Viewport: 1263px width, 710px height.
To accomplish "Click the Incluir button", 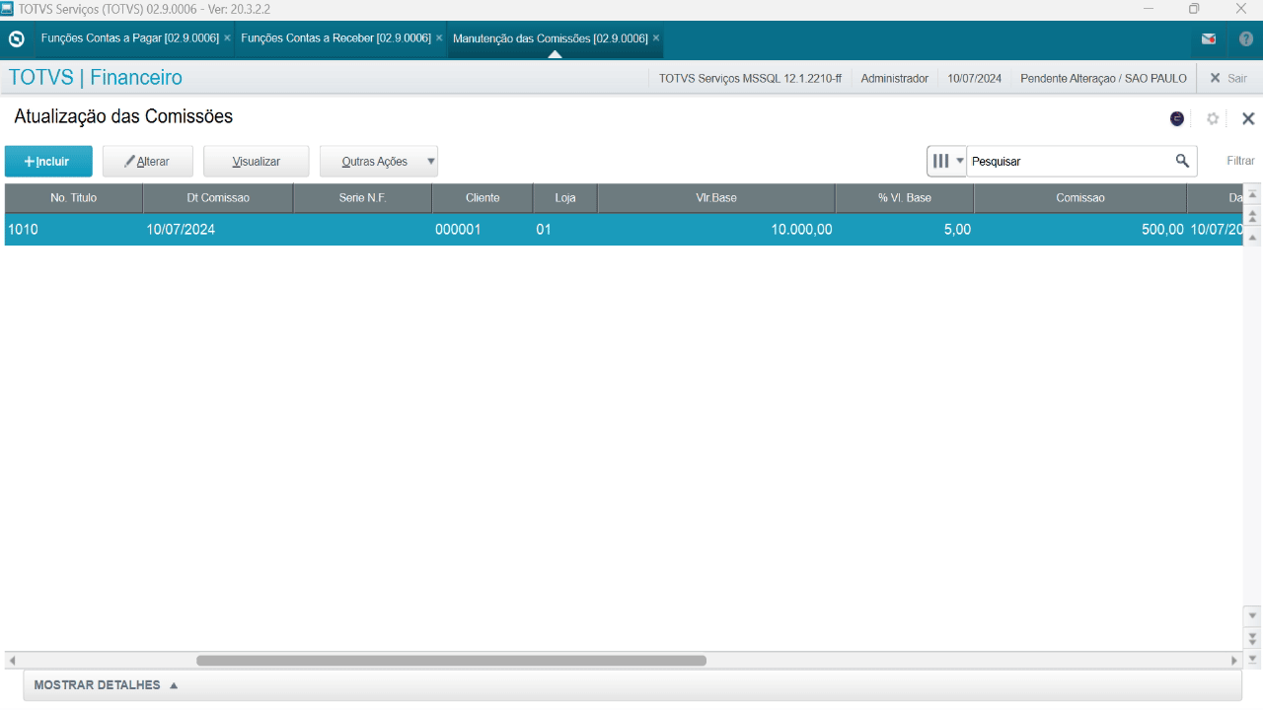I will 48,161.
